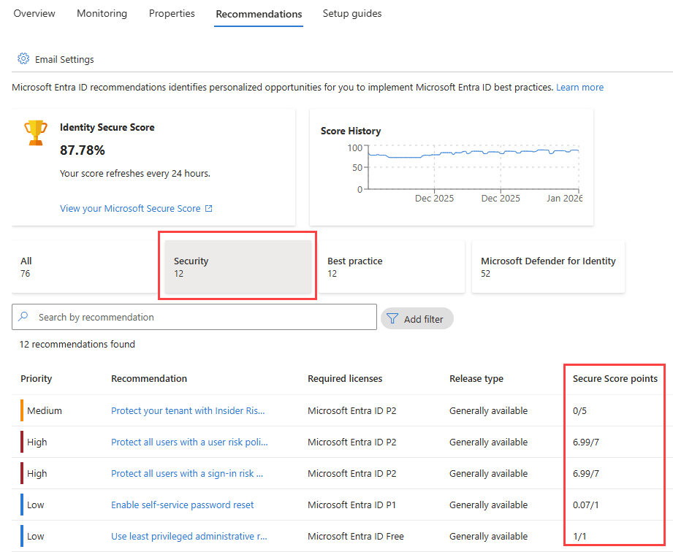Viewport: 673px width, 552px height.
Task: Select the All 76 category card
Action: (x=85, y=267)
